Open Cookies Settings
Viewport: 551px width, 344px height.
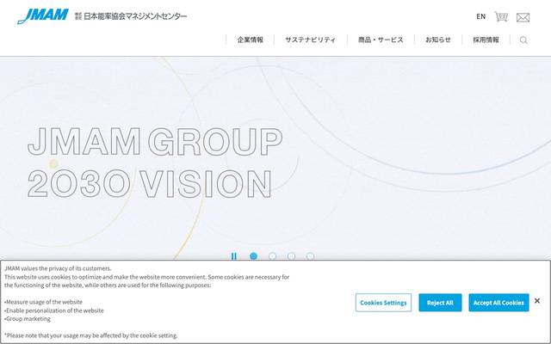383,303
